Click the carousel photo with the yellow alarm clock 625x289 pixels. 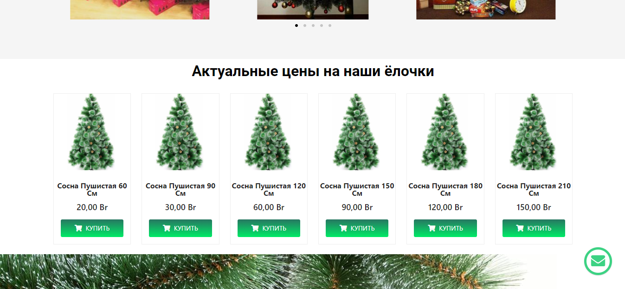486,9
